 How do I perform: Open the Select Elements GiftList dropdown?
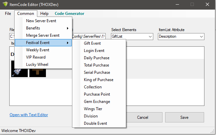[x=132, y=36]
